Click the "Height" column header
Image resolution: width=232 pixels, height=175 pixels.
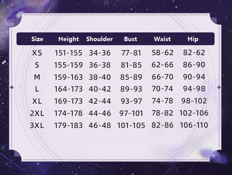[x=69, y=39]
